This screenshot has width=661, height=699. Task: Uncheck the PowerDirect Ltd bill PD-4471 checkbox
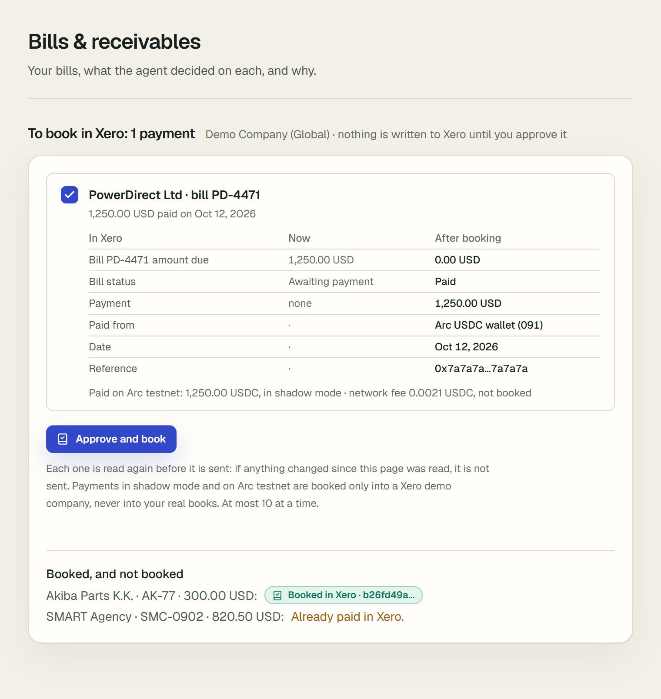(x=70, y=195)
